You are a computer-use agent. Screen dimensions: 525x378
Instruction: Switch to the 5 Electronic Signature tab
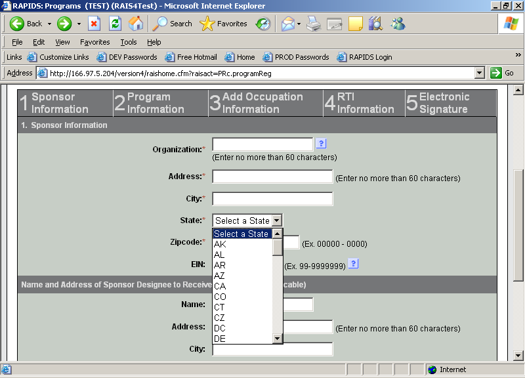[451, 103]
